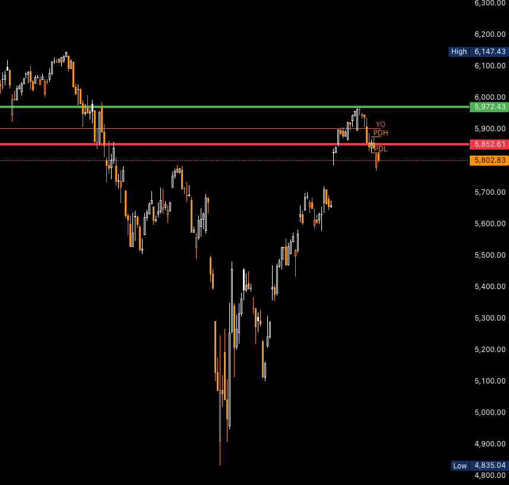Image resolution: width=509 pixels, height=485 pixels.
Task: Click the PDH level marker label
Action: (x=381, y=133)
